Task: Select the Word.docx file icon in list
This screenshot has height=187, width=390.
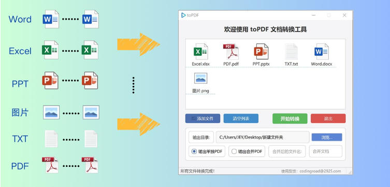Action: pos(321,51)
